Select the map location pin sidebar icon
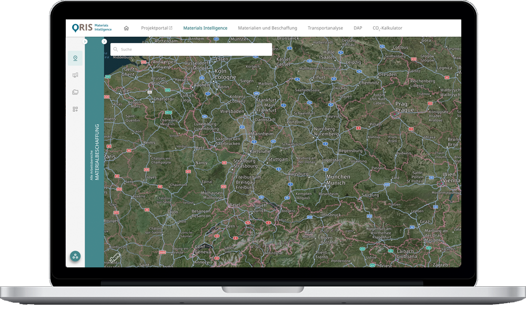Screen dimensions: 526x311 pos(75,58)
